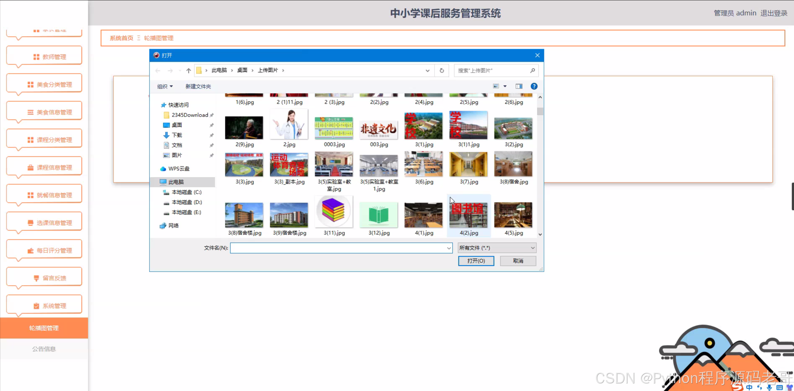Click the refresh icon beside address bar
Screen dimensions: 794x391
click(441, 70)
